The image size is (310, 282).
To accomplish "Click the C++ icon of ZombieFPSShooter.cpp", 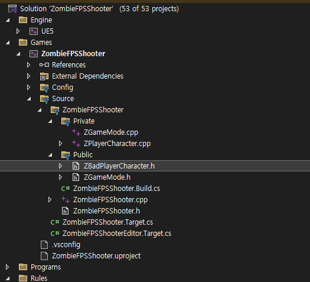I will coord(66,200).
